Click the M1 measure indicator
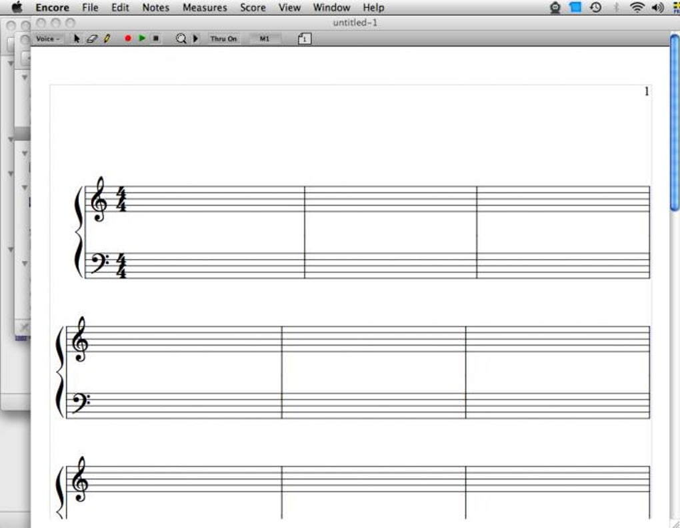 coord(264,39)
